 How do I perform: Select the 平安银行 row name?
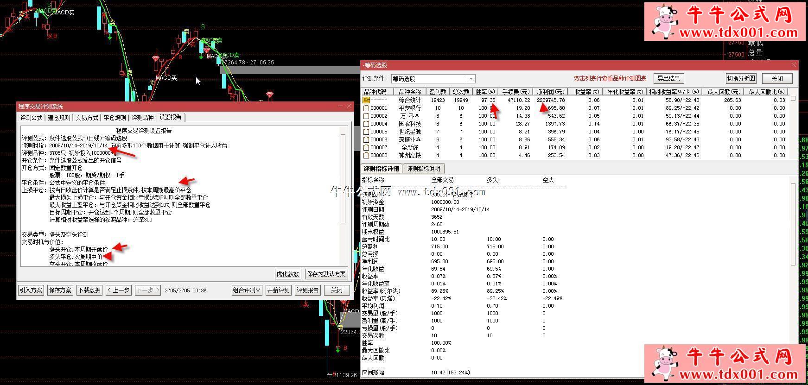(x=410, y=108)
